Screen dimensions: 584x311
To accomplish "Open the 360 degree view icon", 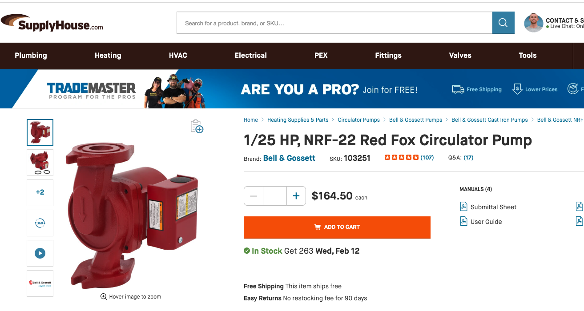I will point(40,223).
